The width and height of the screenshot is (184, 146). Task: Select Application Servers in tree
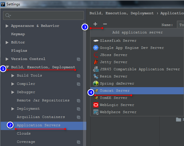(43, 126)
